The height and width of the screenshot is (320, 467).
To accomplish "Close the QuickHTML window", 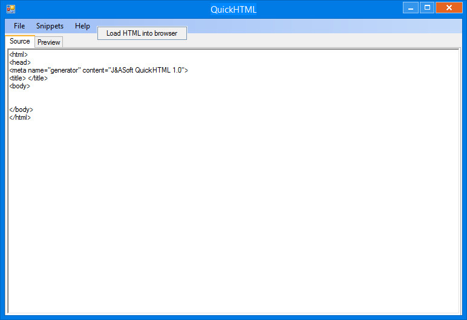I will (449, 8).
